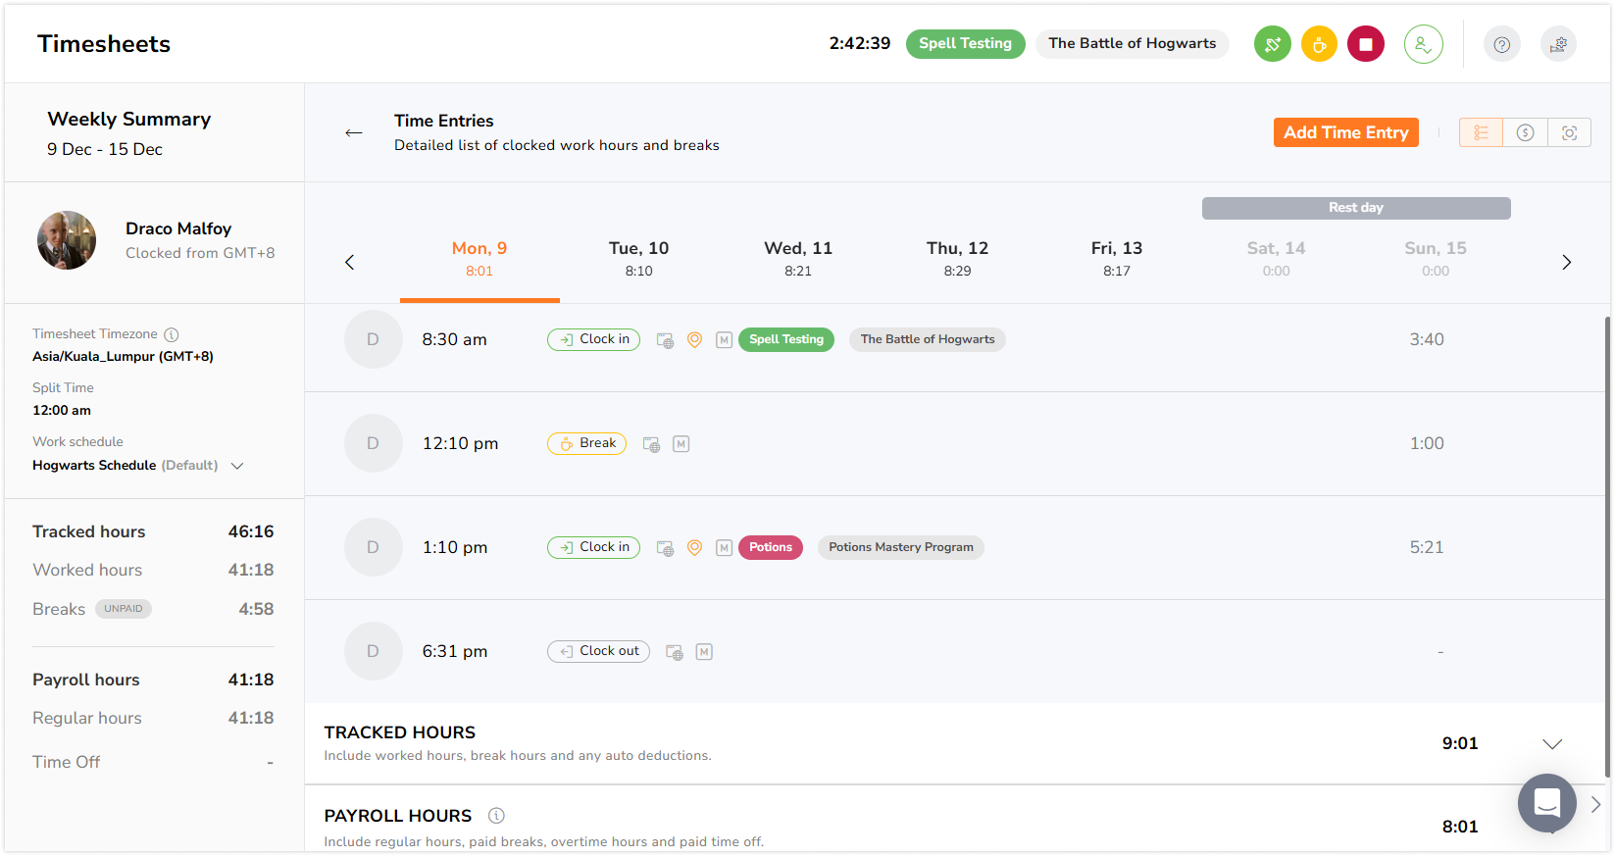
Task: Click manual M icon on 12:10 pm entry
Action: (681, 444)
